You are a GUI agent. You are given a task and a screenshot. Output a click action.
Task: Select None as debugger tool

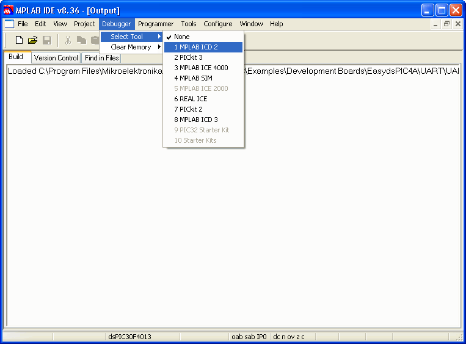[203, 37]
